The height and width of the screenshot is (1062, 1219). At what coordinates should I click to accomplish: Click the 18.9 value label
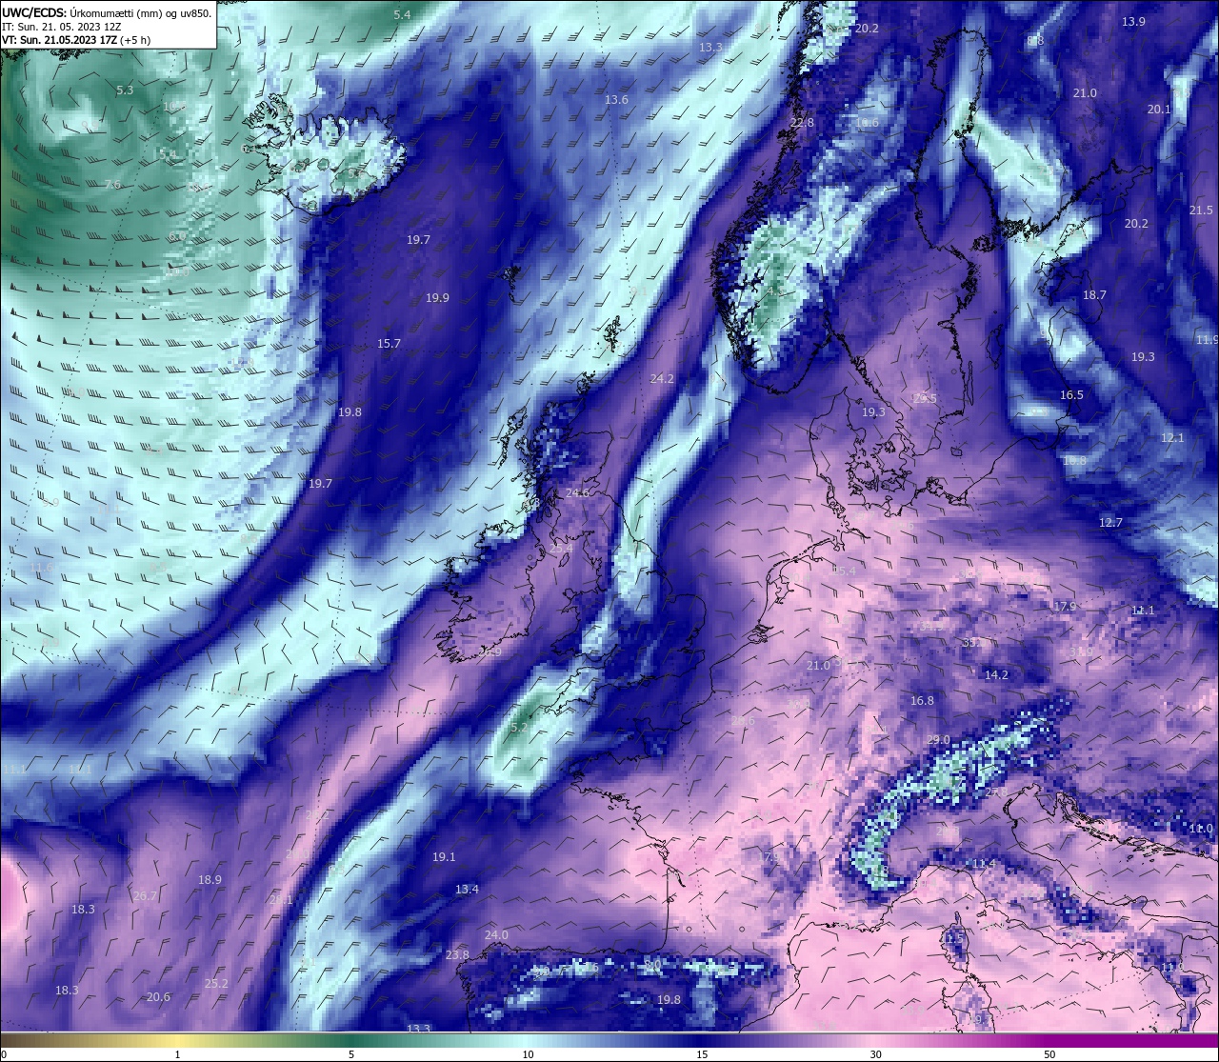[x=210, y=880]
